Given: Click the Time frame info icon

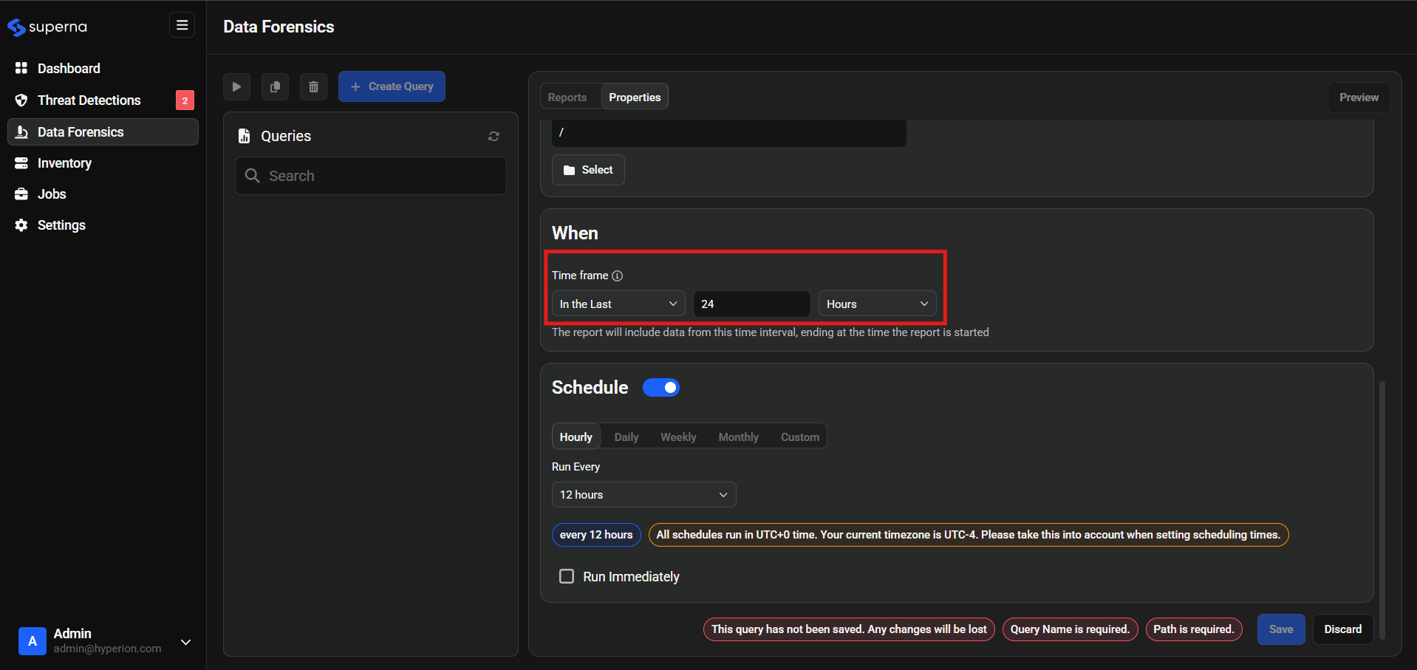Looking at the screenshot, I should tap(618, 276).
